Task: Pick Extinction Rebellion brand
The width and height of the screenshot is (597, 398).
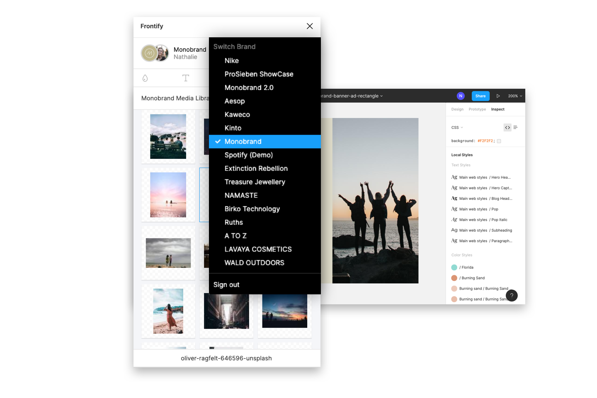Action: [265, 168]
